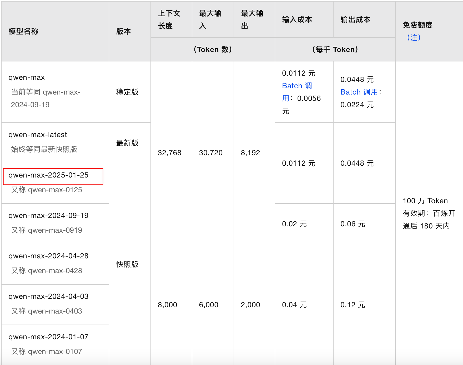Click qwen-max-2025-01-25 model name
The height and width of the screenshot is (365, 463).
click(48, 175)
